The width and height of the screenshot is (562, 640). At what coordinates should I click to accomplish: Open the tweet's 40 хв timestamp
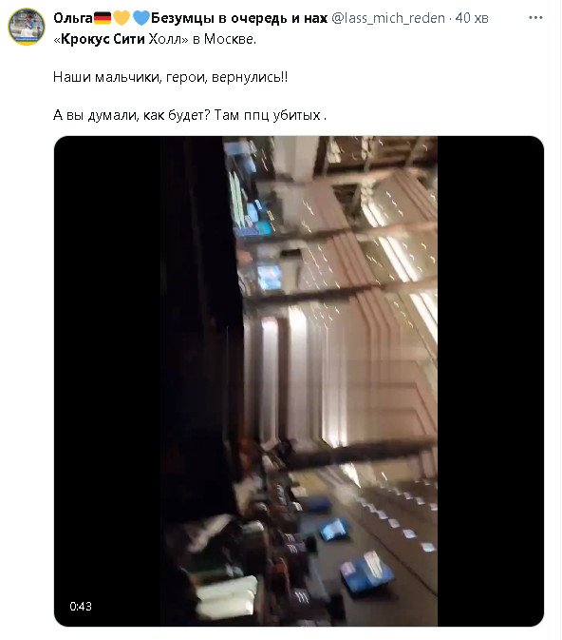[x=472, y=18]
